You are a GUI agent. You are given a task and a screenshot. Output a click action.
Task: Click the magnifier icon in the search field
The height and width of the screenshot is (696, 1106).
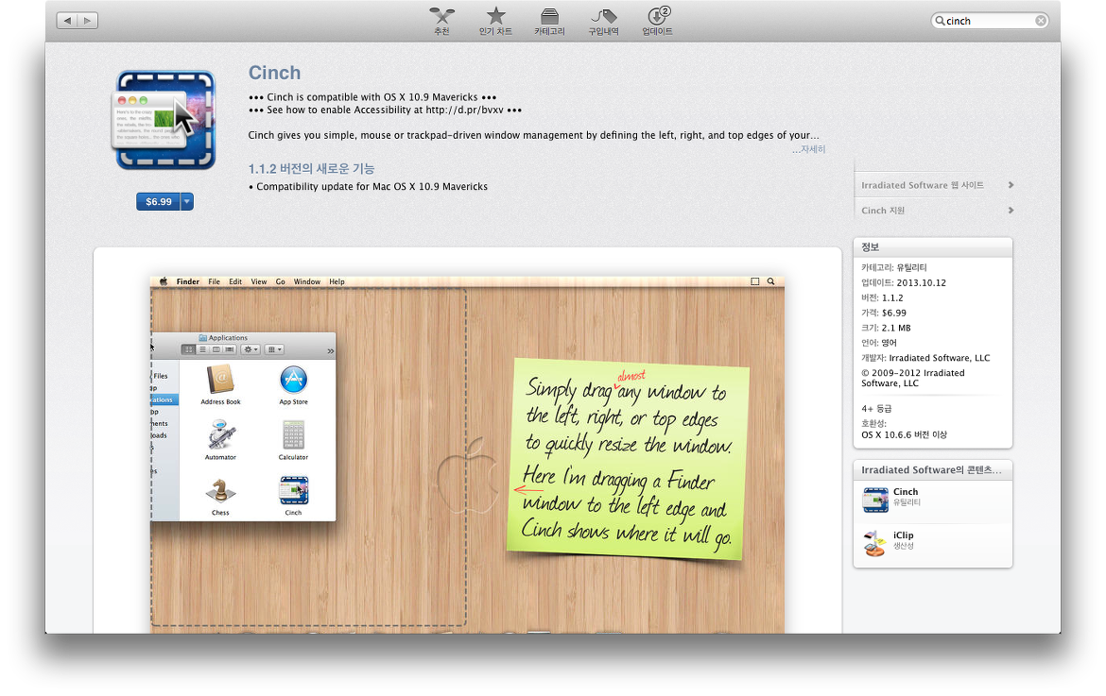point(940,21)
